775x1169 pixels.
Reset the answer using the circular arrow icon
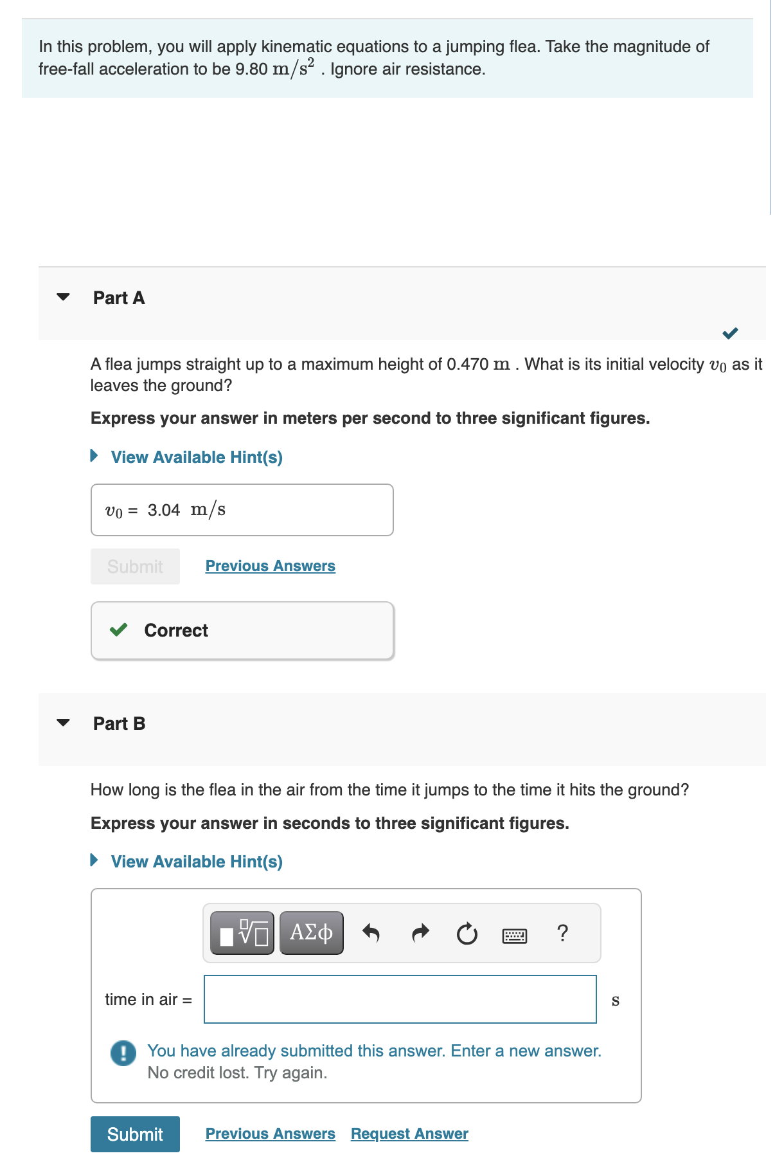[x=466, y=934]
